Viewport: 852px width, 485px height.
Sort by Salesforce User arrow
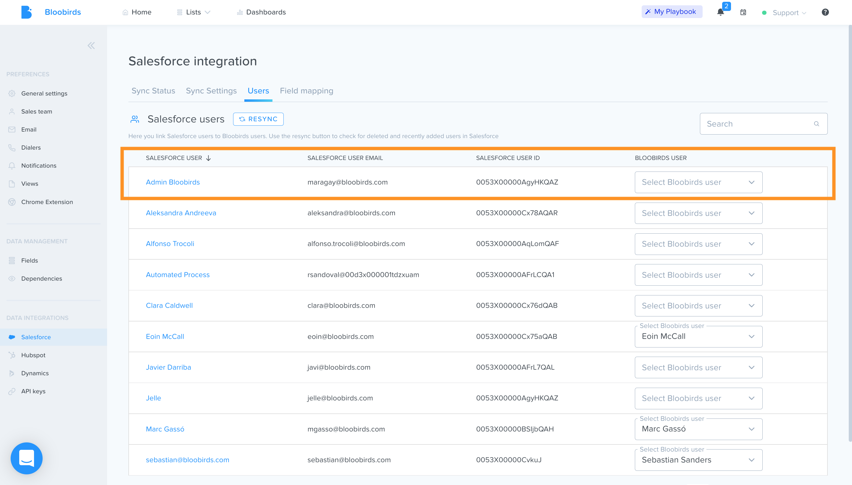pyautogui.click(x=208, y=158)
